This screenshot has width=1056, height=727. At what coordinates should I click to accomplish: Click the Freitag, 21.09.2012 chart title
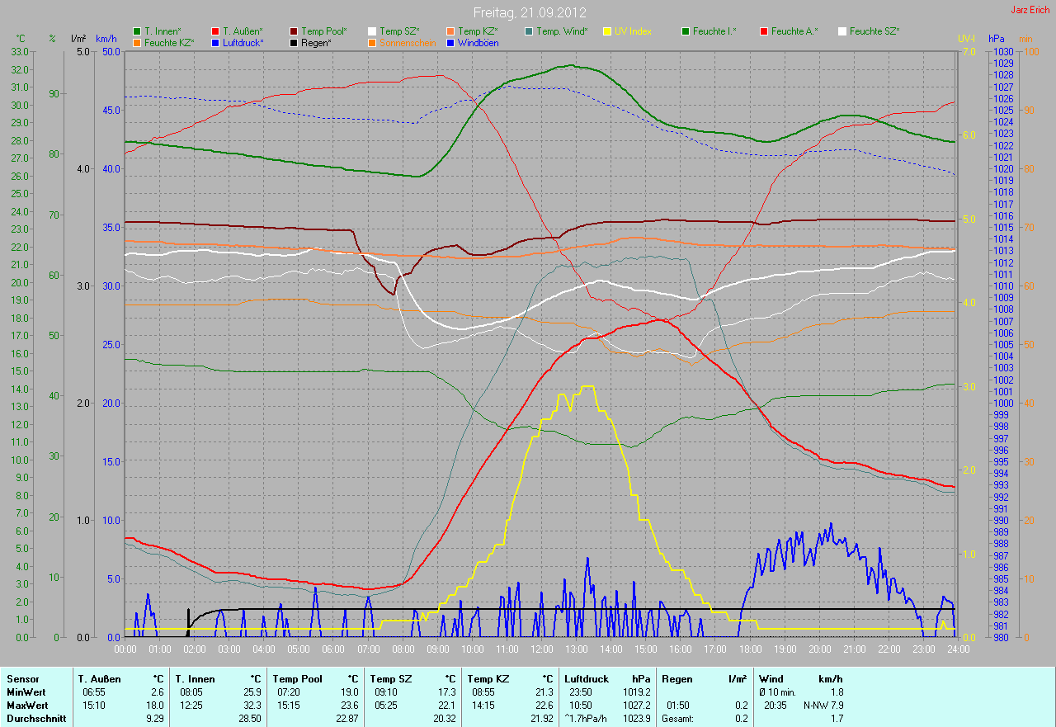pyautogui.click(x=529, y=13)
